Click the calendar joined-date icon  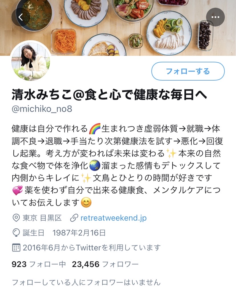coord(16,247)
